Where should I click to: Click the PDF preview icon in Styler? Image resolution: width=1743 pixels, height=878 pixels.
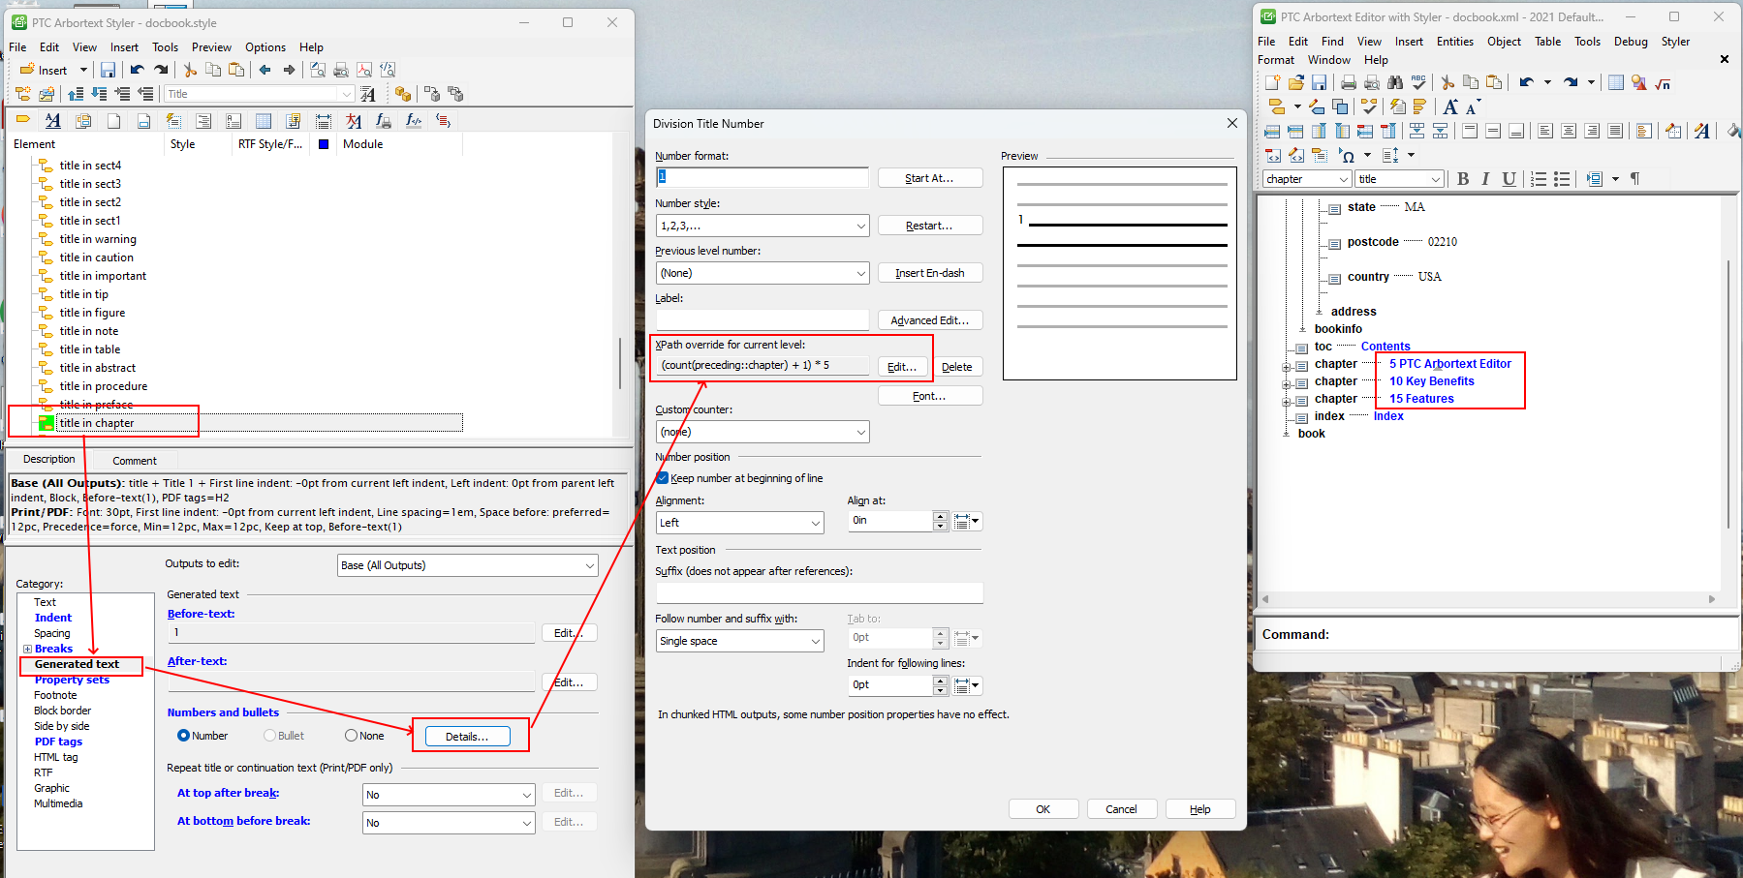(x=364, y=70)
